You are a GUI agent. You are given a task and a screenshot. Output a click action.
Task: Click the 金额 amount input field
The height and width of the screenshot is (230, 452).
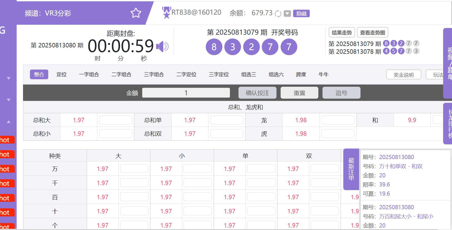186,93
